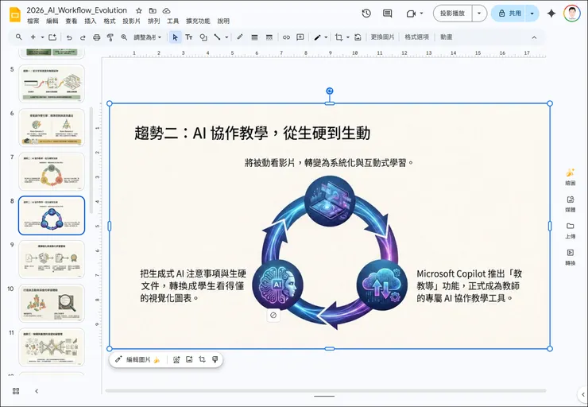The height and width of the screenshot is (407, 588).
Task: Redo the last action
Action: [83, 37]
